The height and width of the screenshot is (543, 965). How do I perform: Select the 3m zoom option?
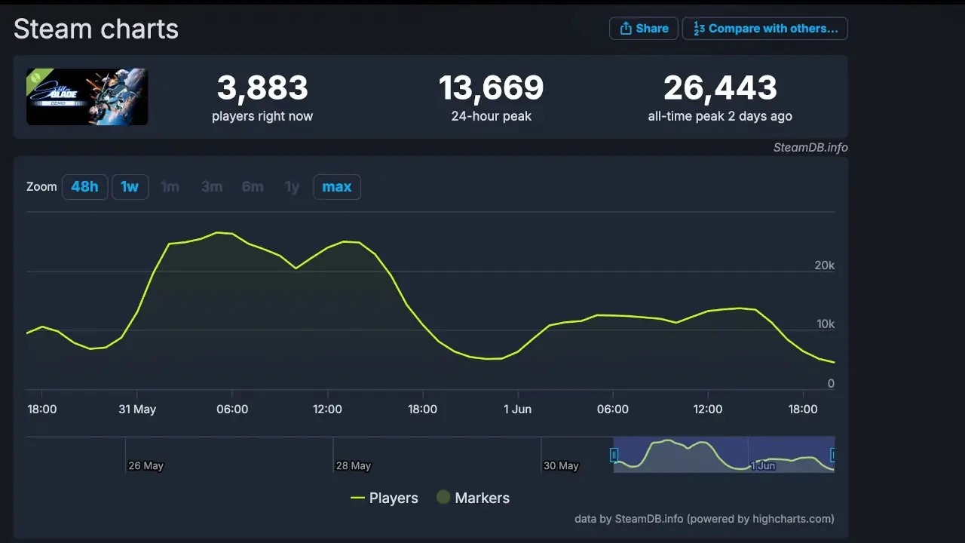(x=212, y=186)
